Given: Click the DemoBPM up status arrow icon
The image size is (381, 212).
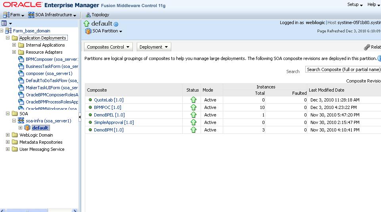Looking at the screenshot, I should tap(193, 130).
